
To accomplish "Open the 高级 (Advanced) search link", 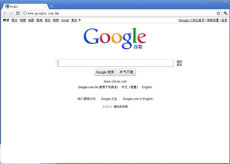I will (x=179, y=61).
